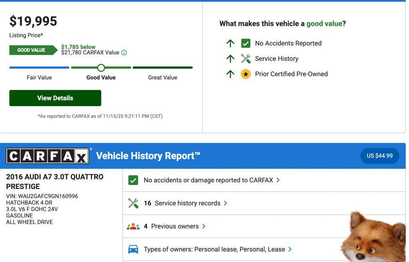The height and width of the screenshot is (262, 409).
Task: Click green up arrow beside No Accidents Reported
Action: [x=230, y=43]
